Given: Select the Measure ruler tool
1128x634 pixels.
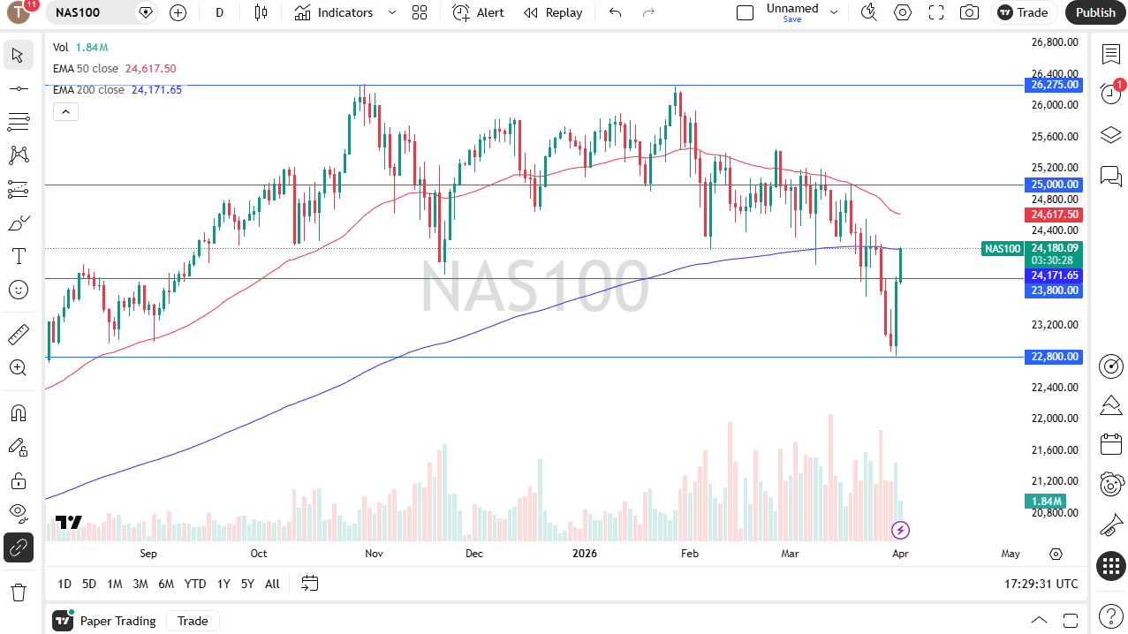Looking at the screenshot, I should click(x=19, y=334).
